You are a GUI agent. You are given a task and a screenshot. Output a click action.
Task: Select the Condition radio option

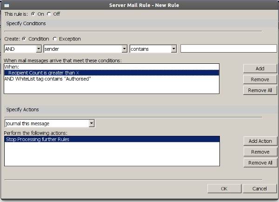[x=24, y=39]
